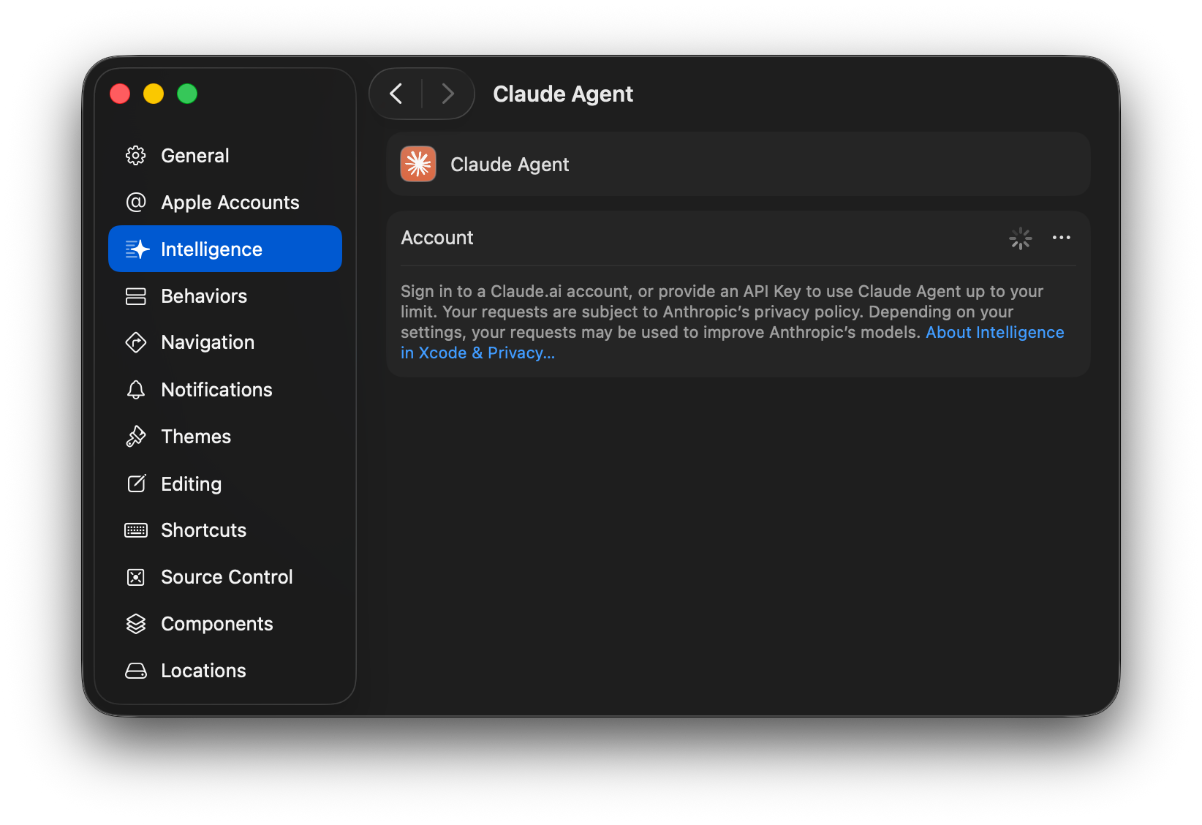Screen dimensions: 1202x825
Task: Click the Themes paintbrush icon
Action: point(136,437)
